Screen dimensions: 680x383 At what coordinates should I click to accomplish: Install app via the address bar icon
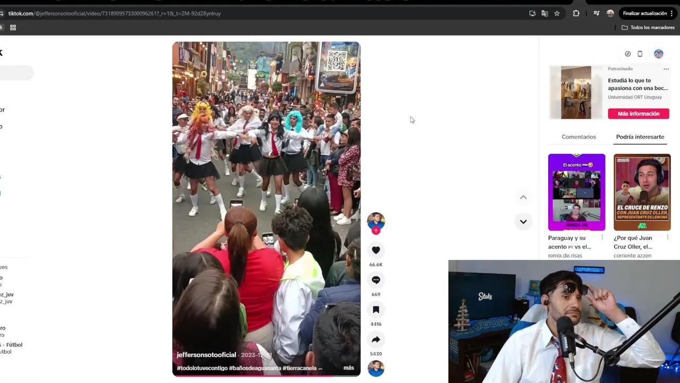[532, 13]
